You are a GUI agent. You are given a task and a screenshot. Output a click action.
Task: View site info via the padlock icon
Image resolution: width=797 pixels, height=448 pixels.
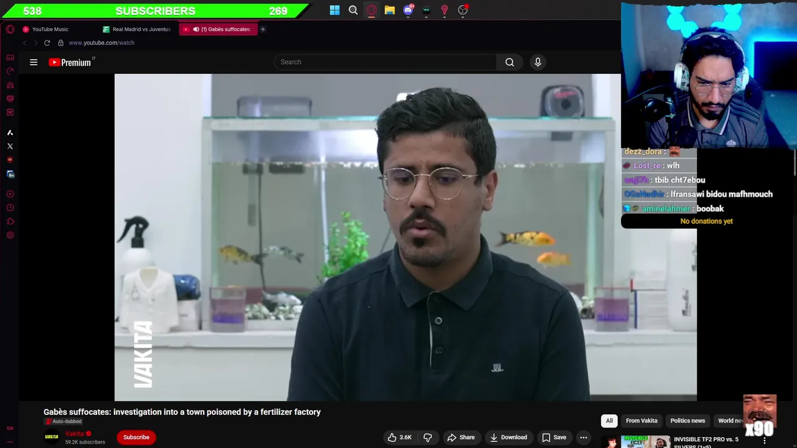60,43
